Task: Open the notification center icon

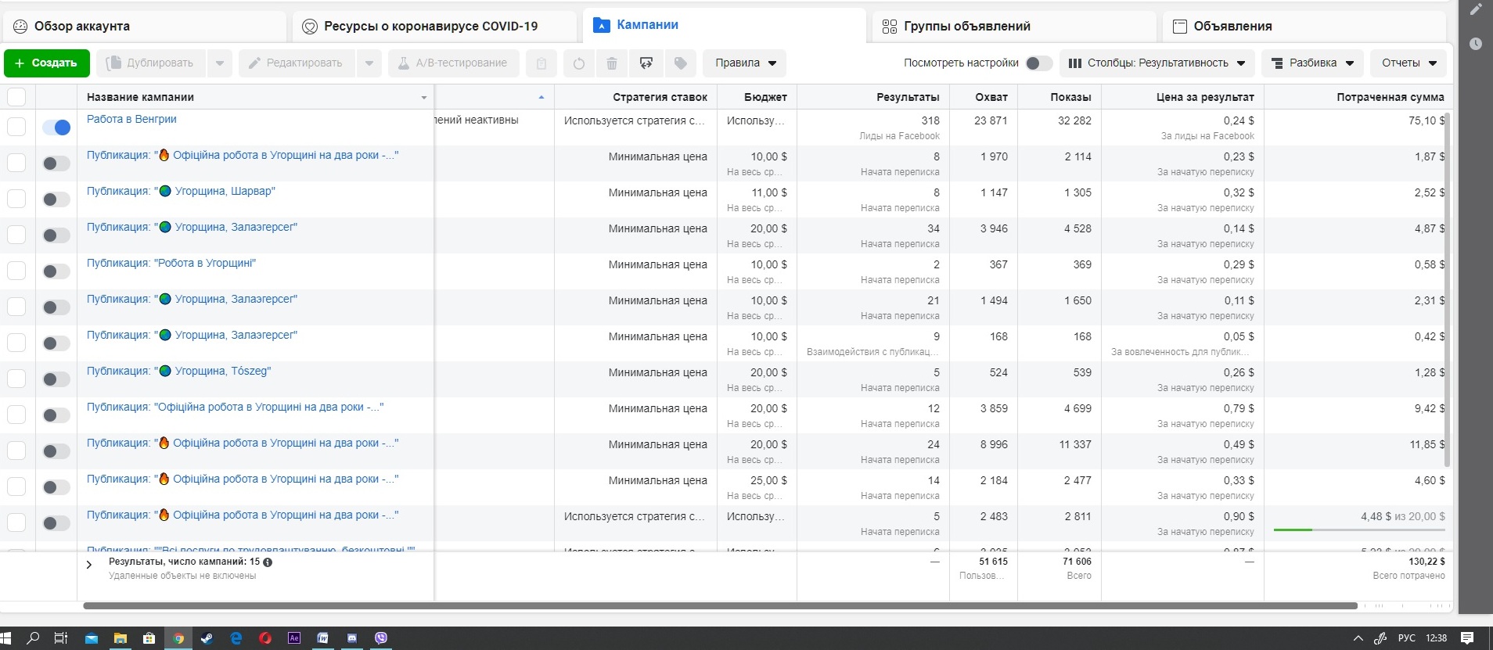Action: [x=1467, y=638]
